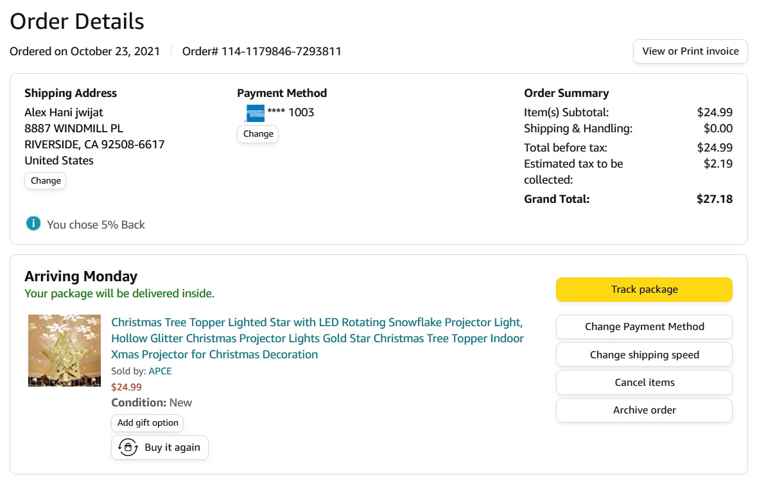
Task: Open the Christmas tree topper product thumbnail
Action: pos(64,351)
